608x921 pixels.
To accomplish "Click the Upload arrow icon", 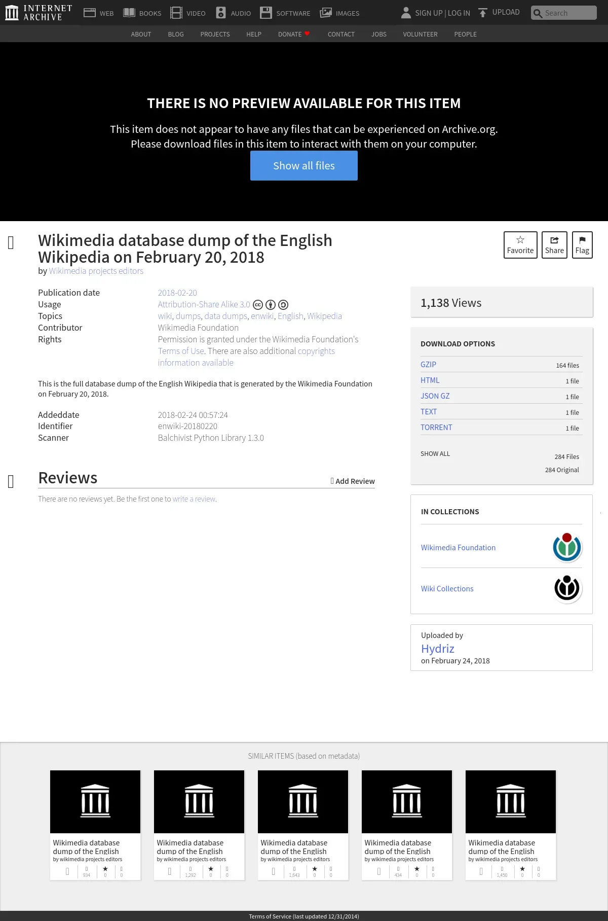I will point(483,13).
